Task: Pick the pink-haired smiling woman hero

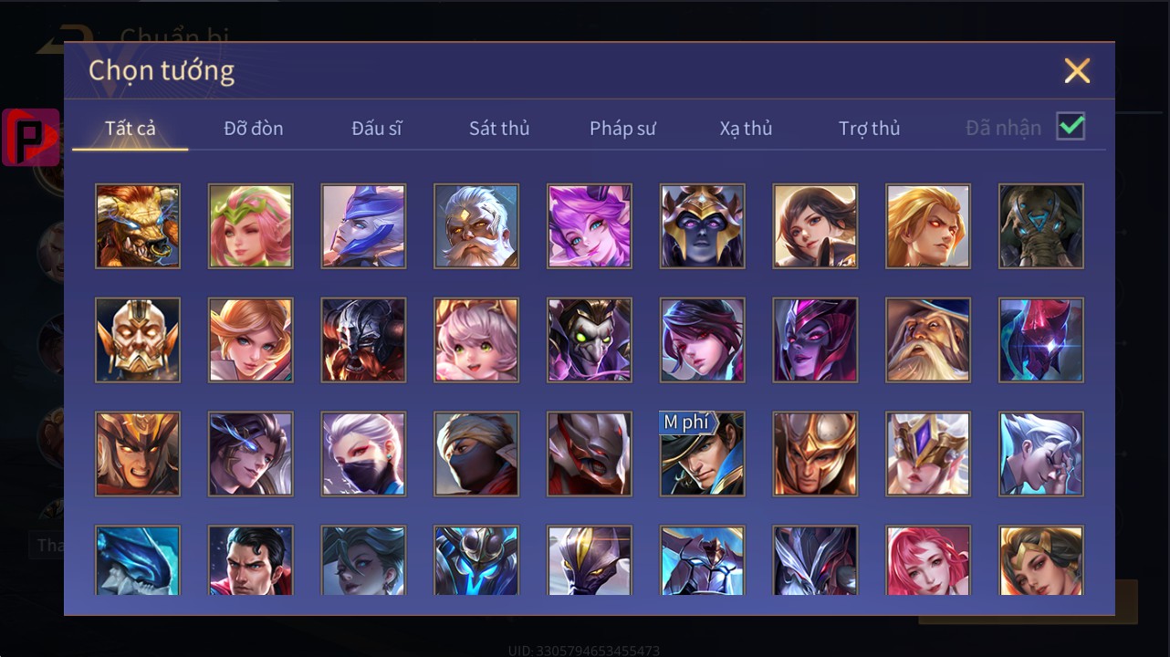Action: pos(928,560)
